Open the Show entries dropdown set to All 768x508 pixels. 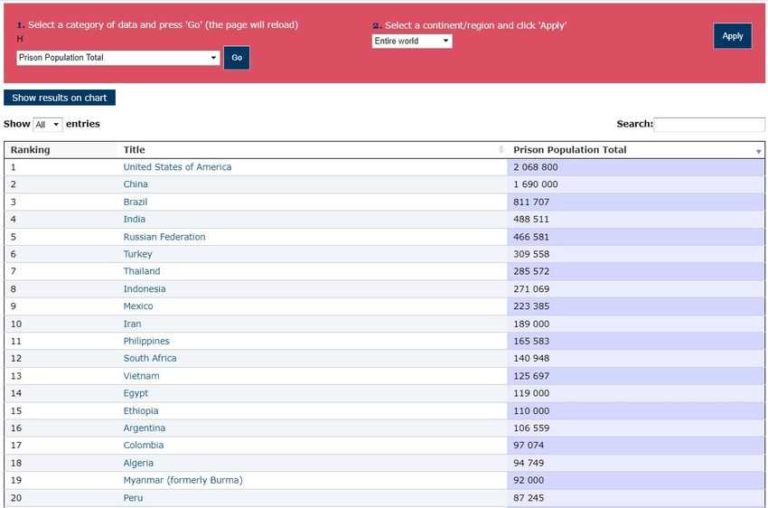[x=48, y=125]
